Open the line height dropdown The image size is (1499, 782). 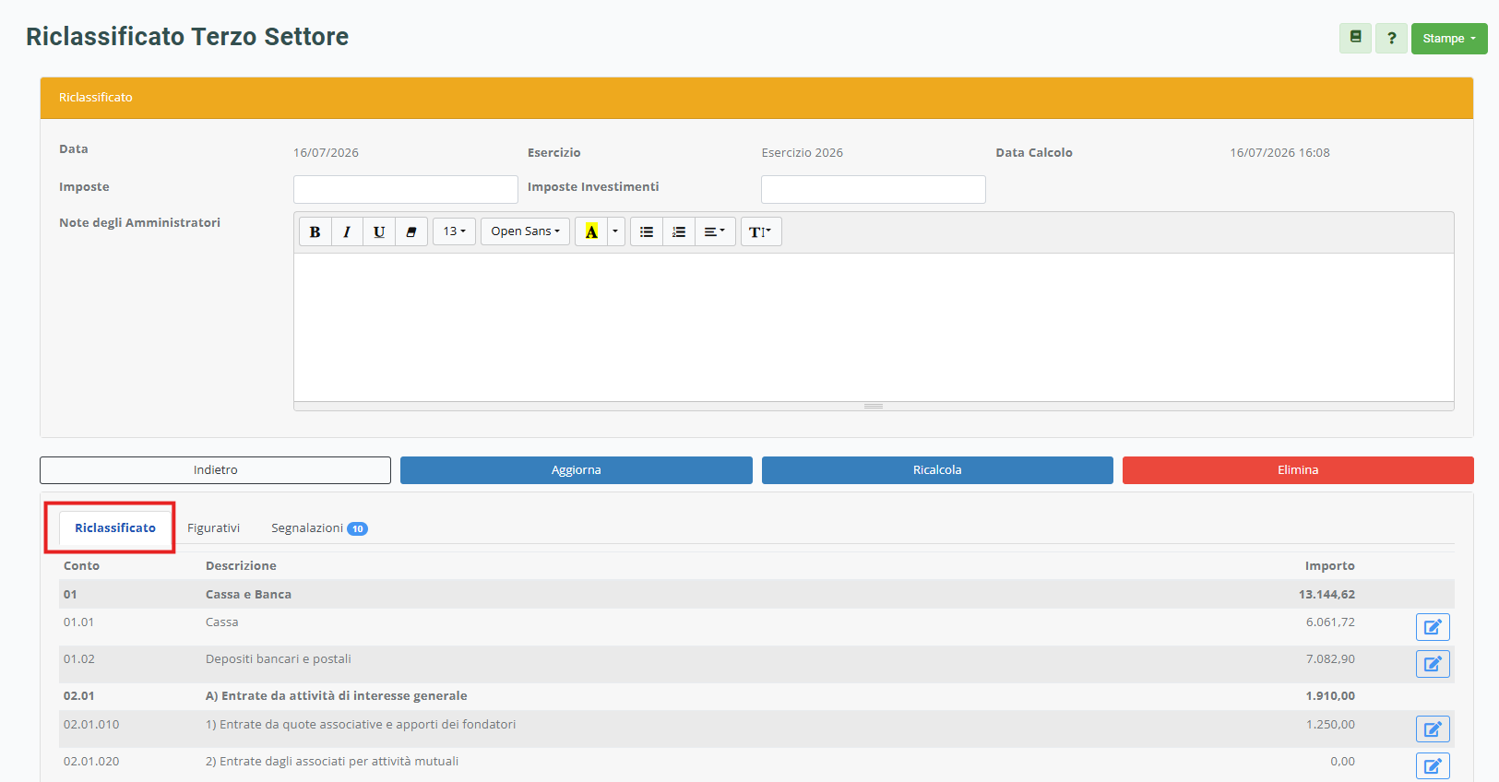(x=761, y=231)
